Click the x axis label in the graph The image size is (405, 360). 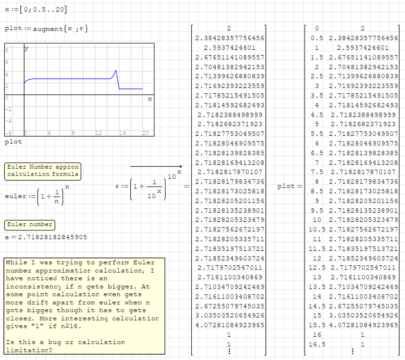(150, 99)
